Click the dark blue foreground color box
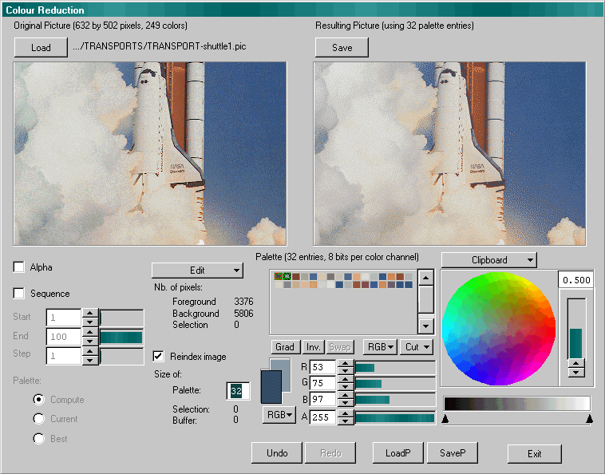Screen dimensions: 605x474 click(x=271, y=387)
